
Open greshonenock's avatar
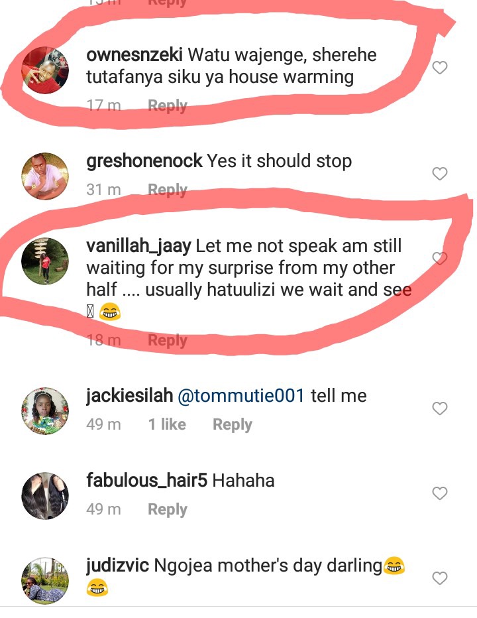click(45, 176)
